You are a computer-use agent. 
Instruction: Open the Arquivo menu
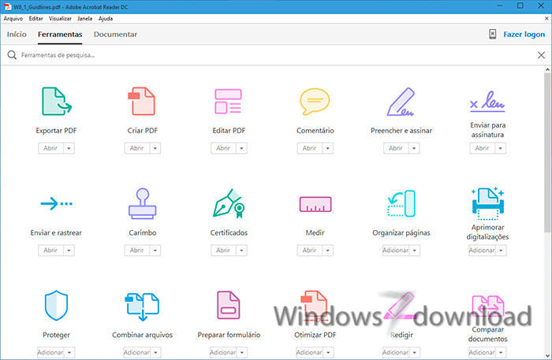pyautogui.click(x=13, y=19)
